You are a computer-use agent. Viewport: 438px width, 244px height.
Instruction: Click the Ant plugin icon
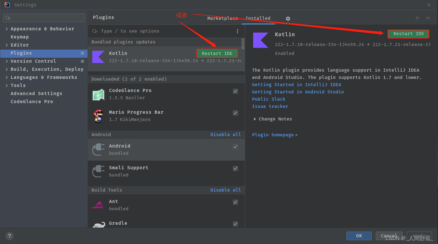pyautogui.click(x=98, y=205)
